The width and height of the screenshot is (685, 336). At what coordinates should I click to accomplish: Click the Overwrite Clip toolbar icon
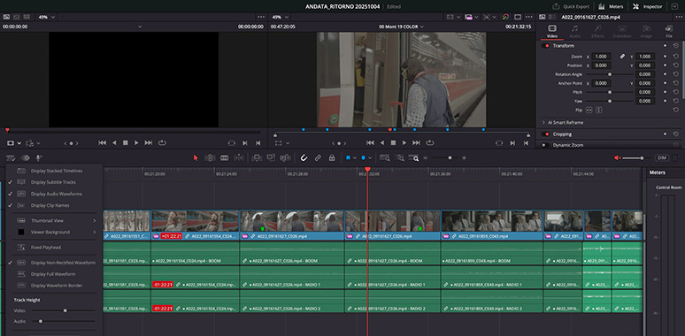pos(271,157)
